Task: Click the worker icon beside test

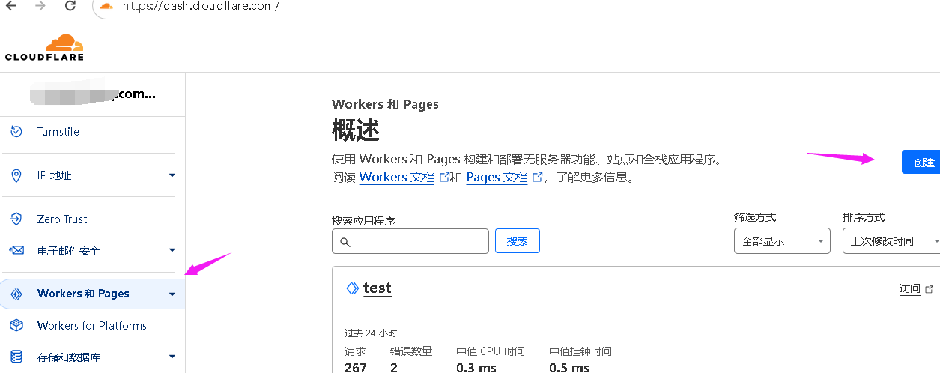Action: (352, 288)
